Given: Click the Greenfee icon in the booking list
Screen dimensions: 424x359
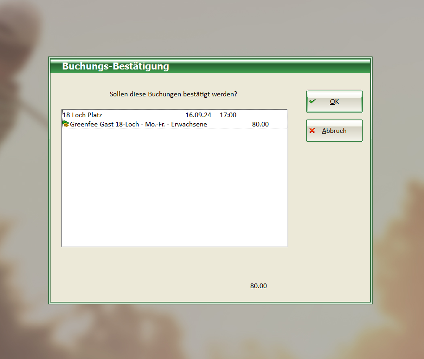Looking at the screenshot, I should point(66,124).
